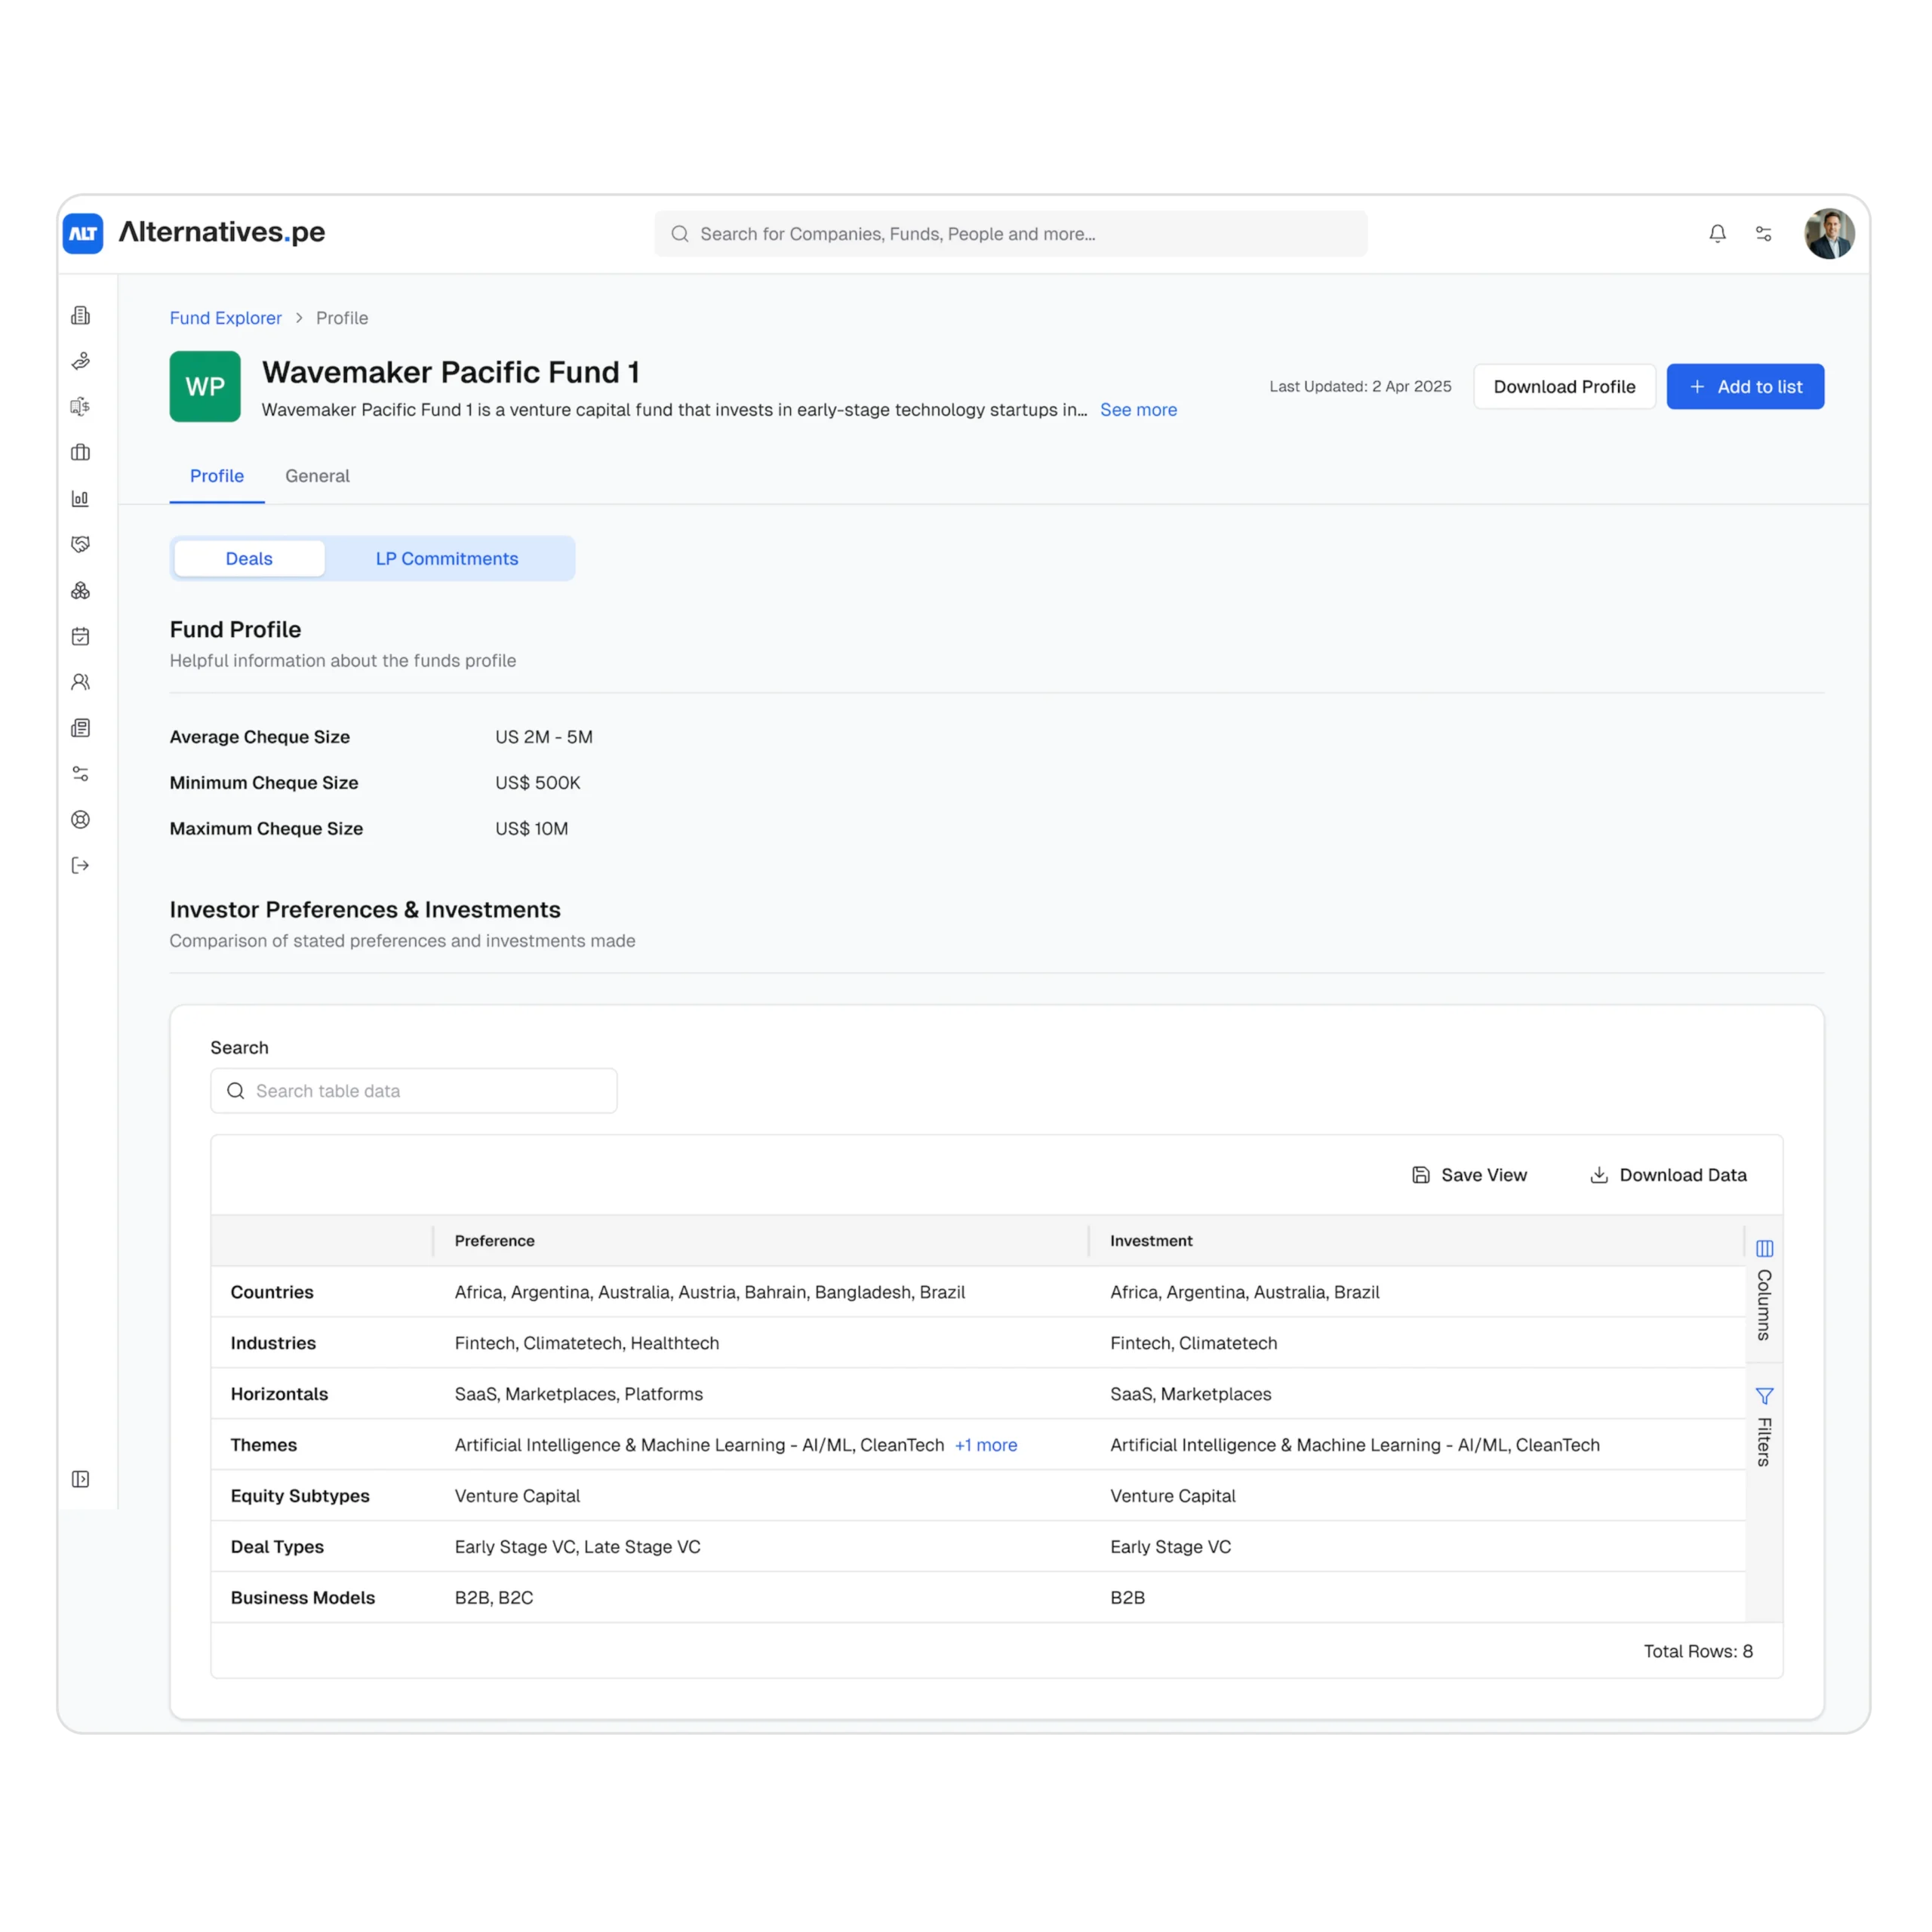Click the bar chart sidebar icon
The image size is (1932, 1932).
point(81,498)
